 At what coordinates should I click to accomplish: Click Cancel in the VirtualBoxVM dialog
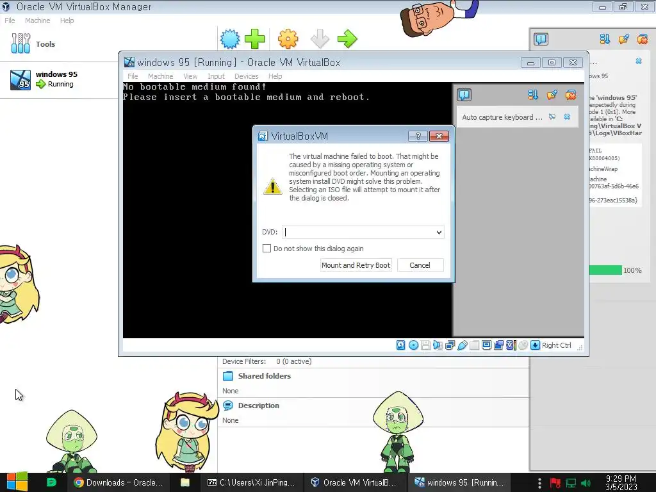(x=420, y=265)
